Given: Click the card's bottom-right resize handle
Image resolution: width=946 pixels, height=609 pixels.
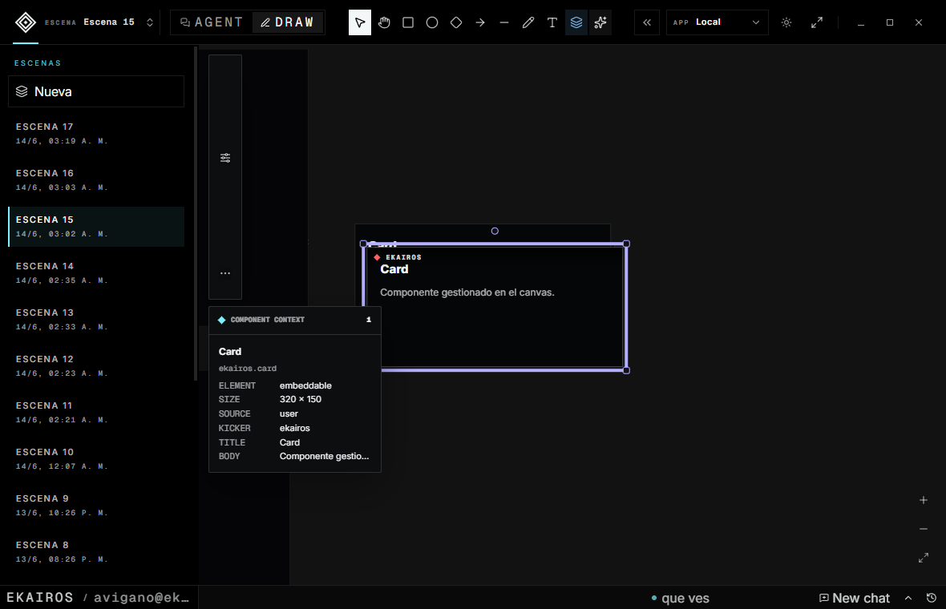Looking at the screenshot, I should 626,370.
